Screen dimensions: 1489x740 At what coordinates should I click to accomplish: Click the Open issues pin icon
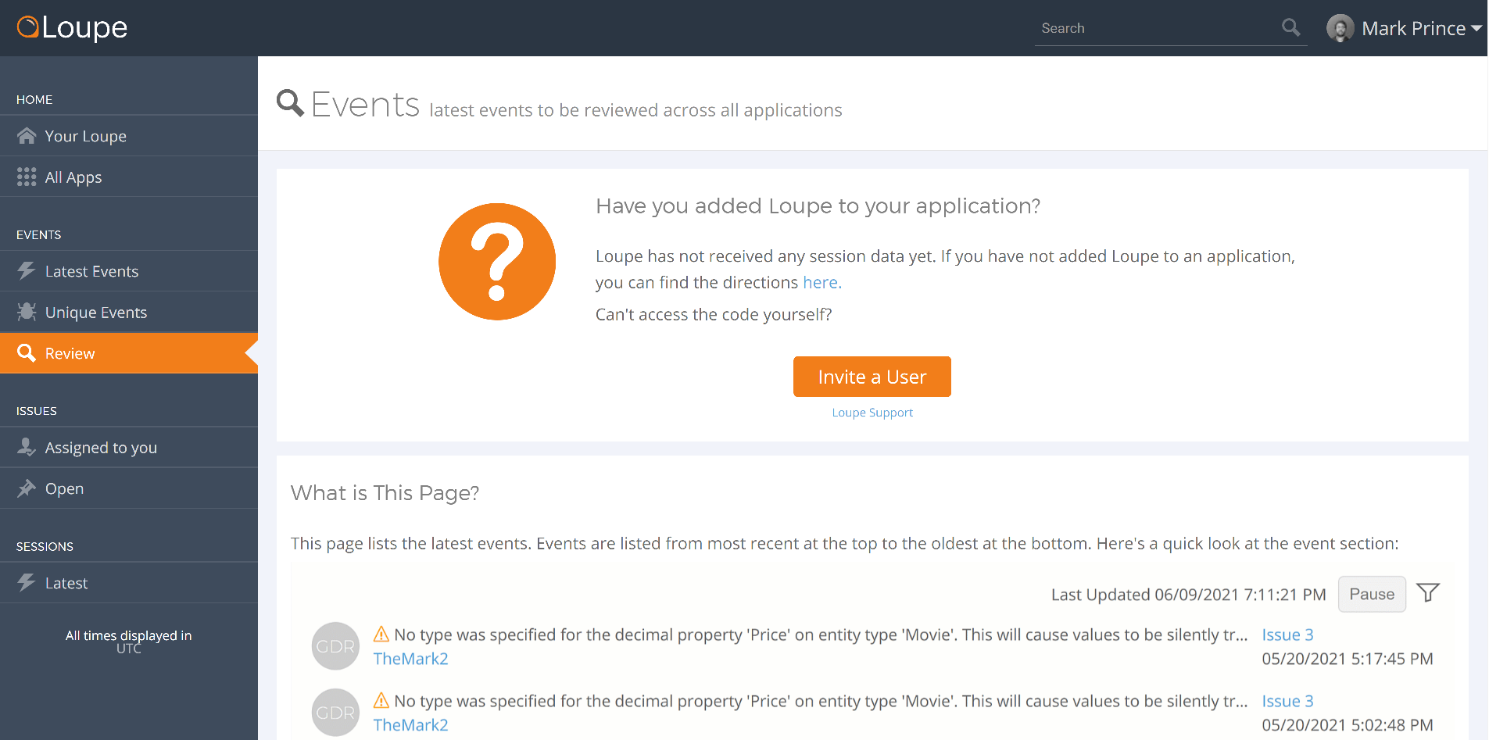pos(27,488)
